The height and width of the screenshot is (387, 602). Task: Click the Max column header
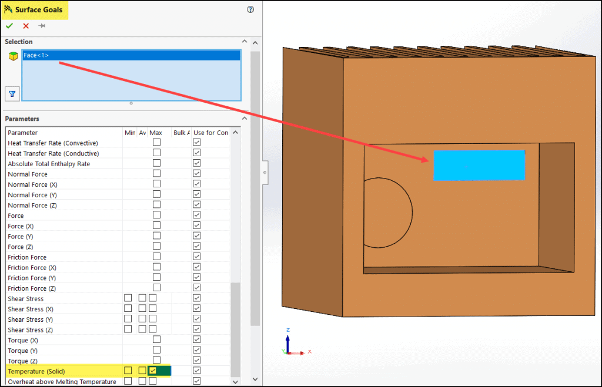(x=159, y=133)
